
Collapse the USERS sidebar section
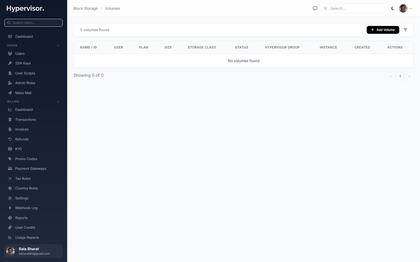[58, 45]
